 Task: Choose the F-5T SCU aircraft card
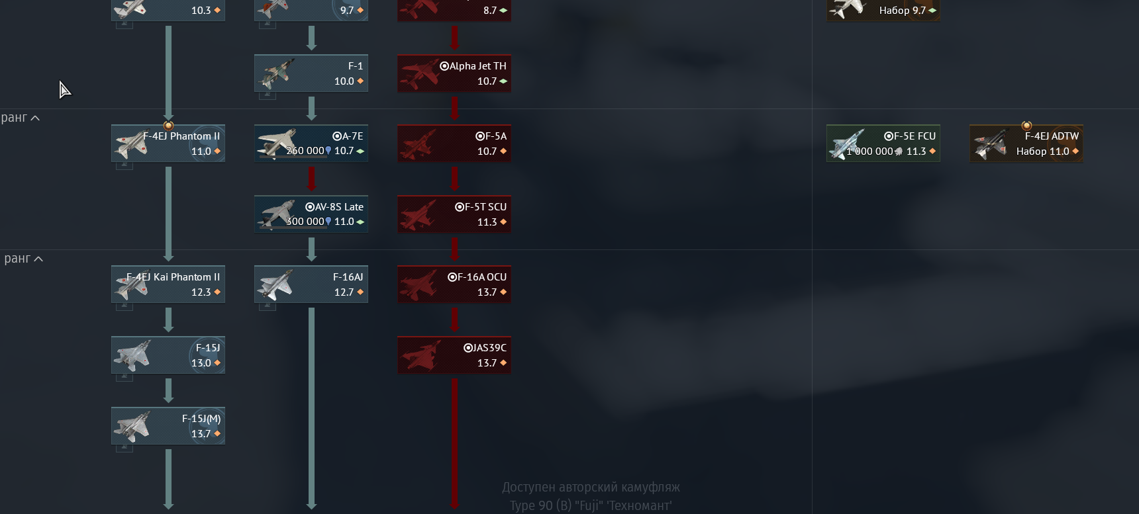tap(454, 214)
